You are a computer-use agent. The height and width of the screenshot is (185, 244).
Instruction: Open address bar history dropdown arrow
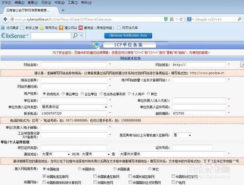pos(177,20)
